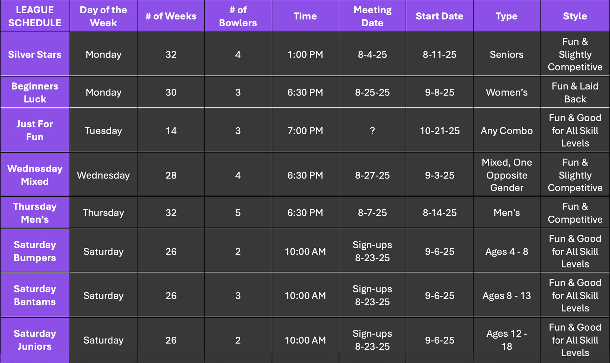Select the Mixed, One Opposite Gender cell
Image resolution: width=610 pixels, height=363 pixels.
[x=507, y=175]
